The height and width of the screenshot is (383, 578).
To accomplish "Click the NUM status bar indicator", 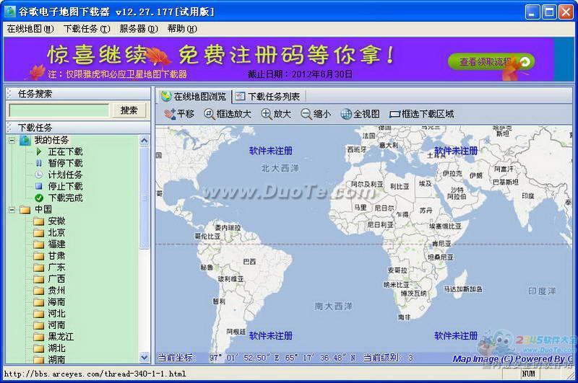I will (x=528, y=374).
